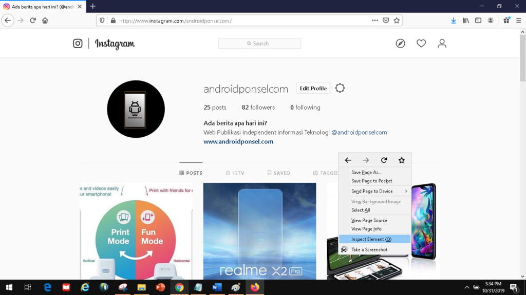The image size is (526, 295).
Task: Click the Instagram wordmark logo
Action: click(115, 44)
